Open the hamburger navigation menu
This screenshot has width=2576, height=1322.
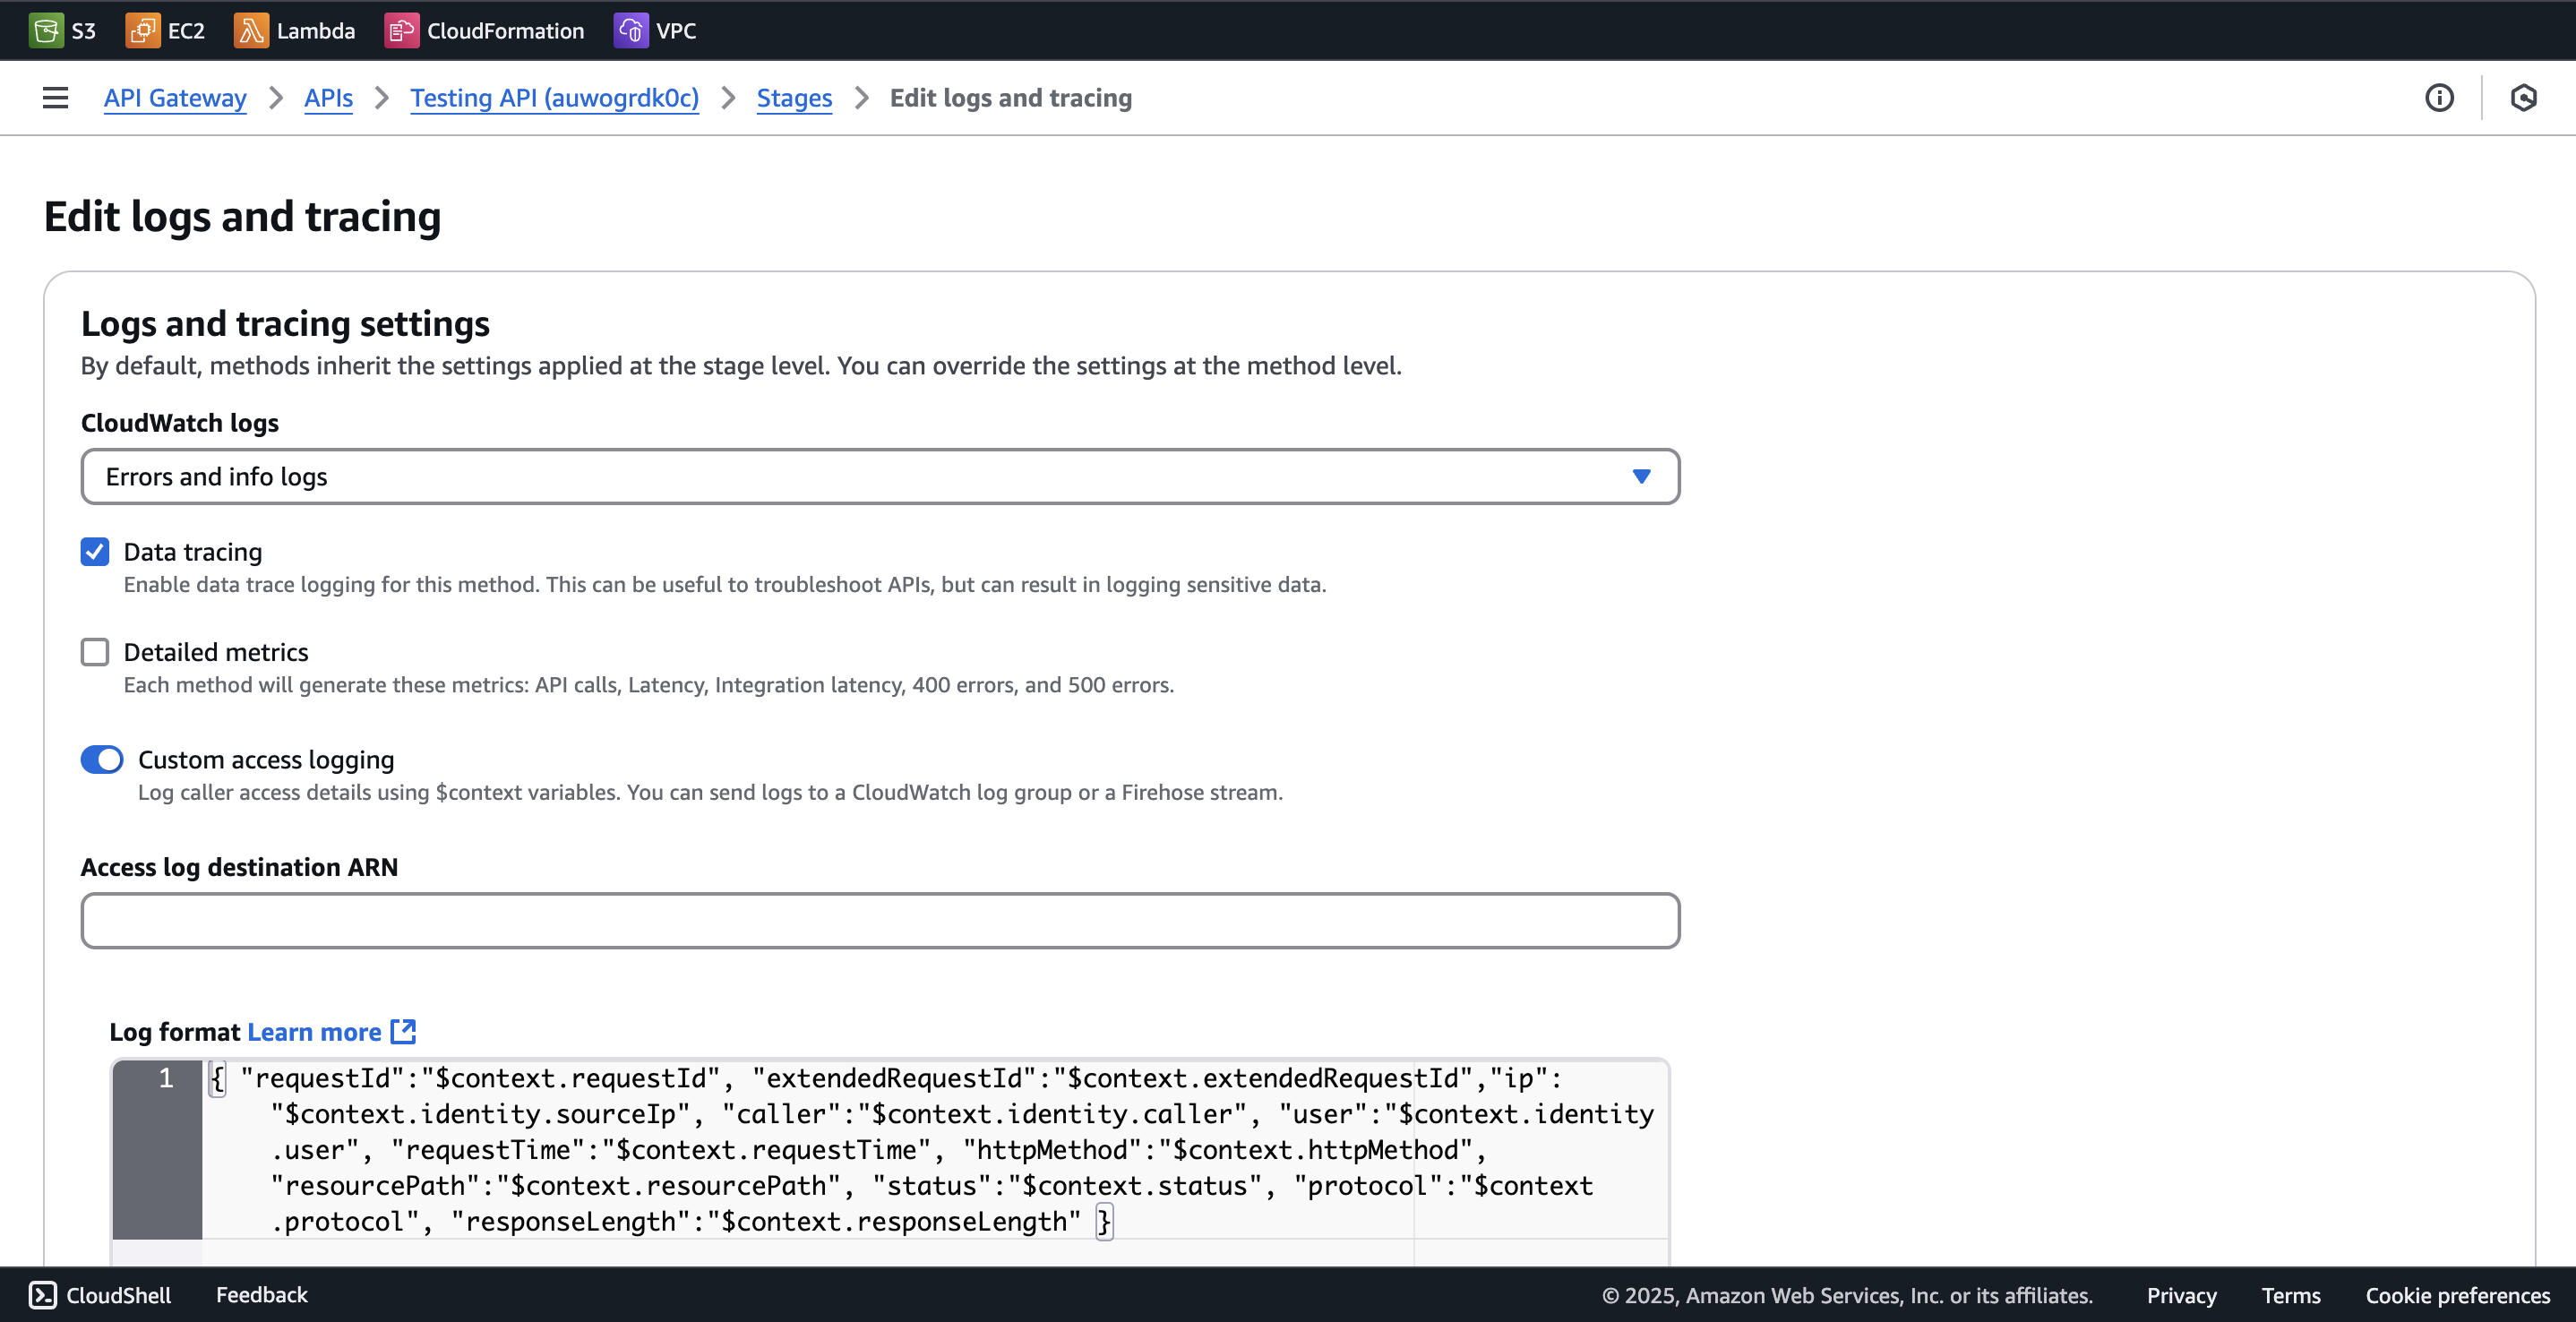pos(55,98)
